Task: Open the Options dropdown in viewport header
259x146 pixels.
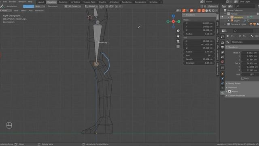Action: tap(213, 6)
